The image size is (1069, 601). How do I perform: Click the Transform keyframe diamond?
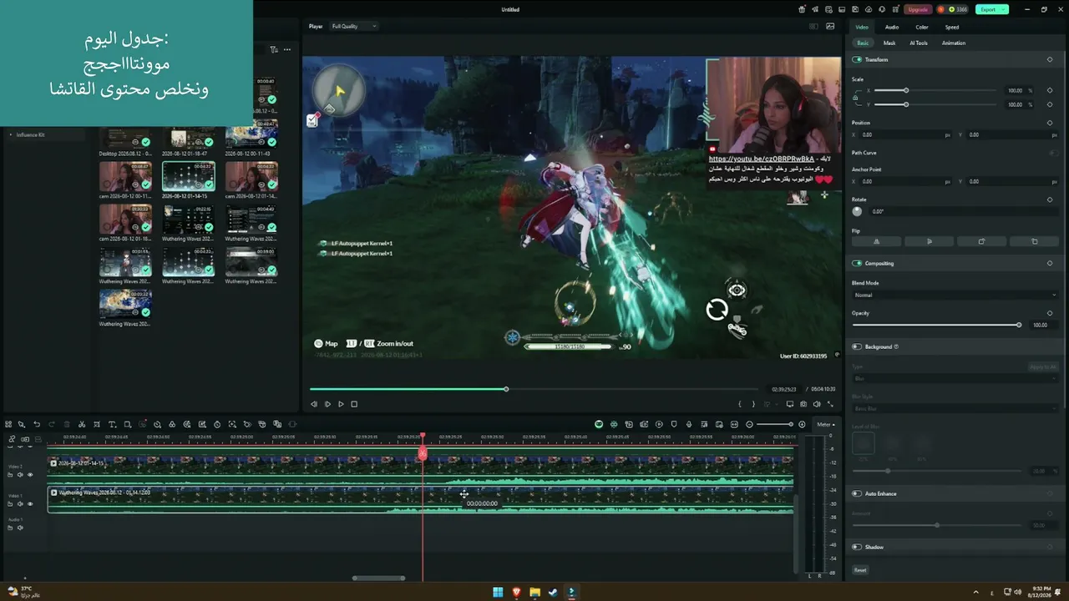point(1050,59)
